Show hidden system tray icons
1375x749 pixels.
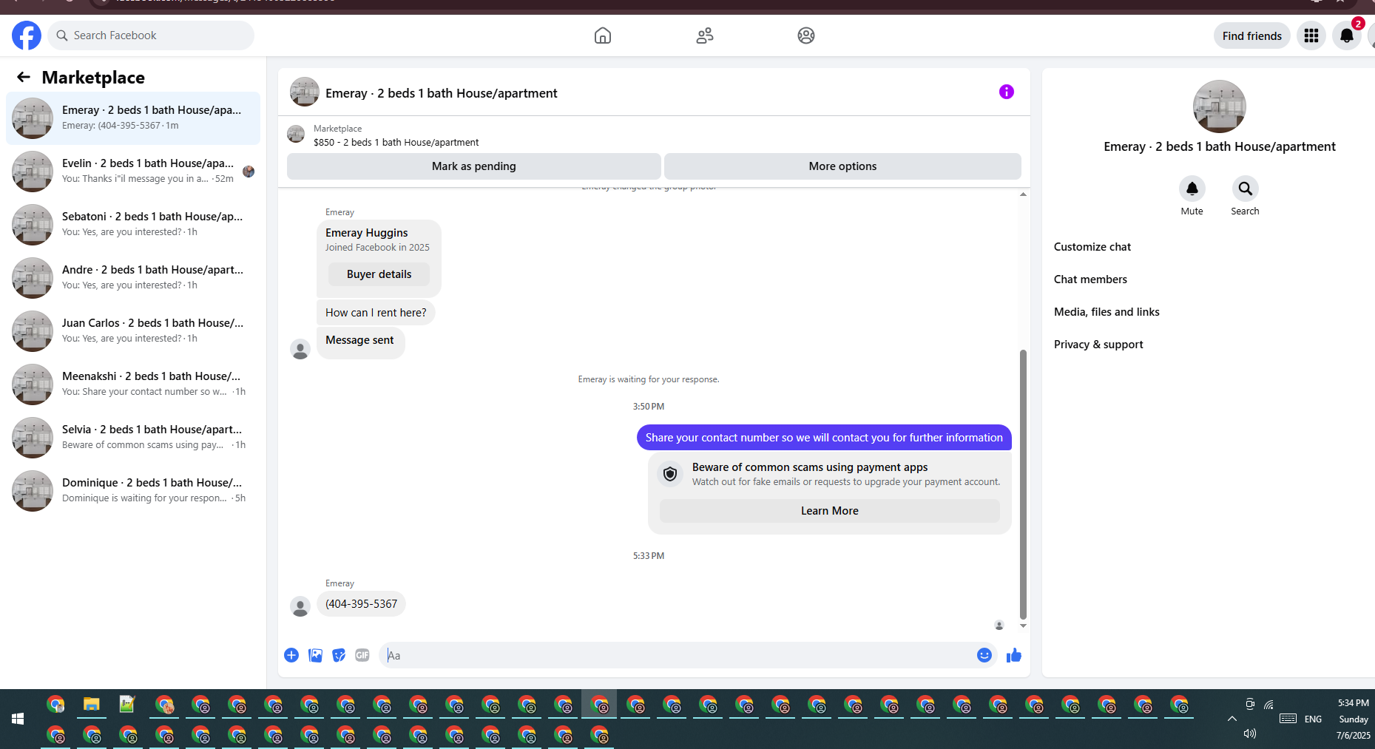coord(1232,719)
